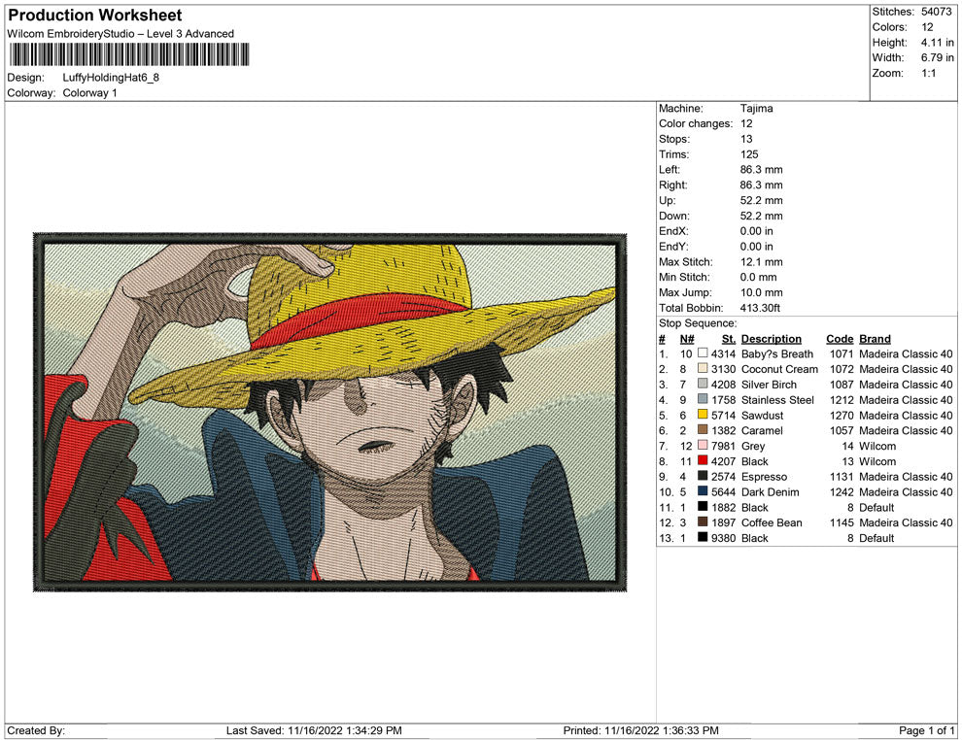Click the Height value 4.11 in

(x=937, y=43)
